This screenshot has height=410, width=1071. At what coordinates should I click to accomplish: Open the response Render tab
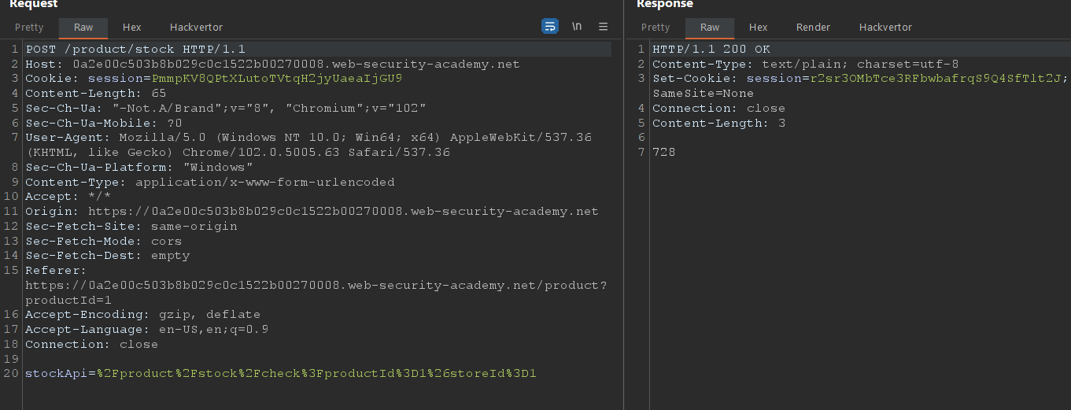(813, 28)
